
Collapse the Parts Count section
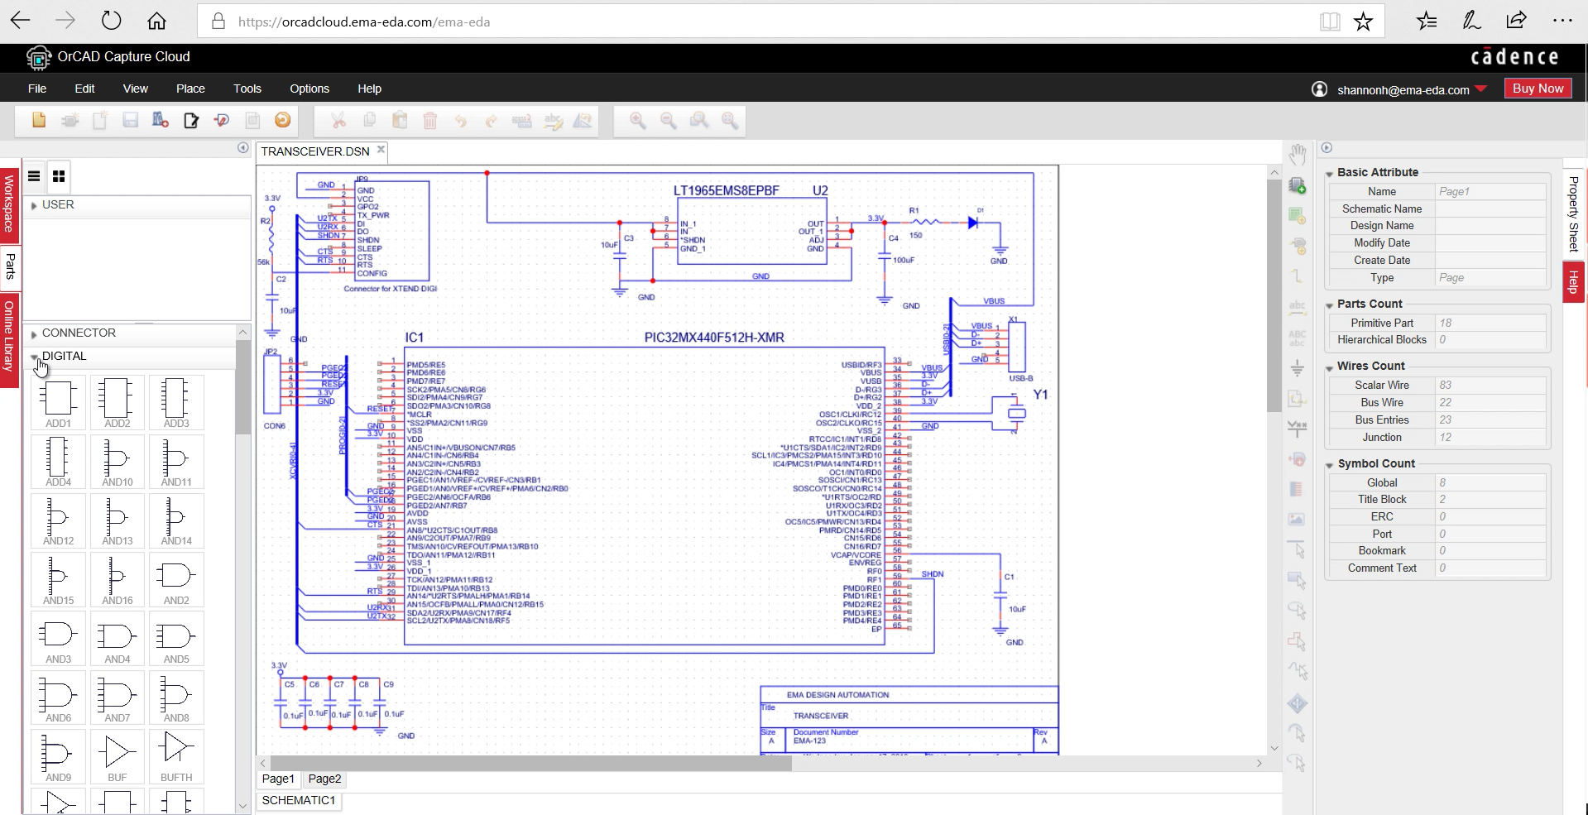click(x=1329, y=305)
